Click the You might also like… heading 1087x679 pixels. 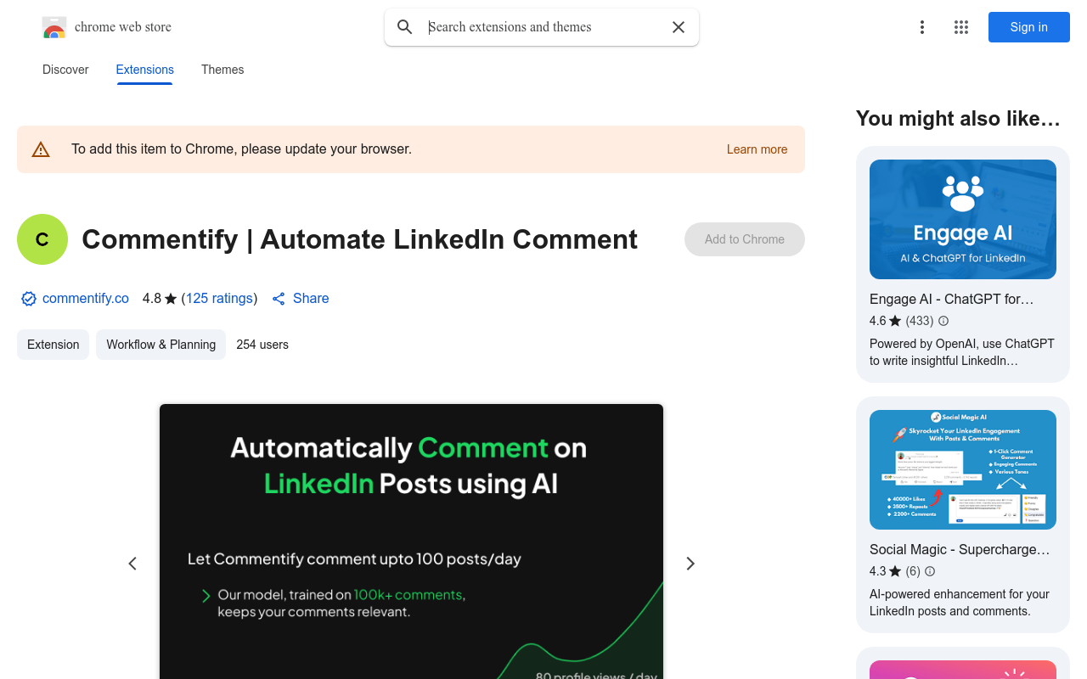(958, 119)
